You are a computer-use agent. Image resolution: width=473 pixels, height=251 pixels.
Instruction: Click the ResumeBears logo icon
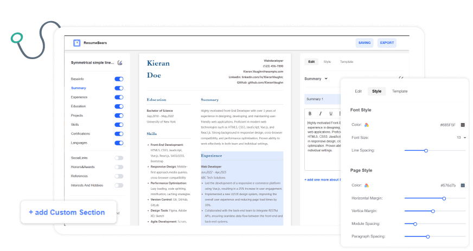pos(76,43)
